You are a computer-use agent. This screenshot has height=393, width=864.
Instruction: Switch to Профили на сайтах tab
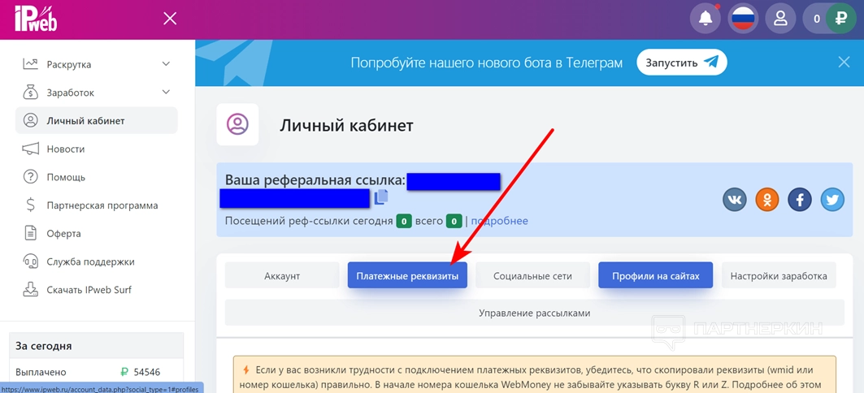point(656,276)
